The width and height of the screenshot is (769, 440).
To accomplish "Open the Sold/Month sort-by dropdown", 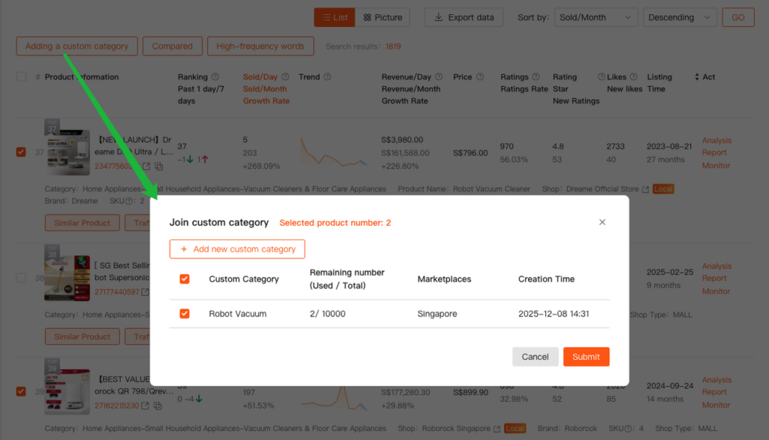I will 596,17.
